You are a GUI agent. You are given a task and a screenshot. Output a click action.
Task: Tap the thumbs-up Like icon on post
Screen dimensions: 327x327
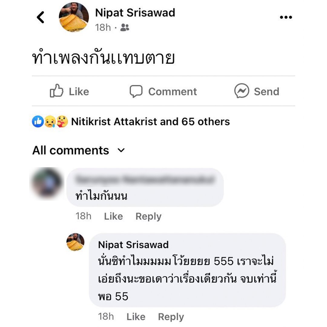[57, 91]
